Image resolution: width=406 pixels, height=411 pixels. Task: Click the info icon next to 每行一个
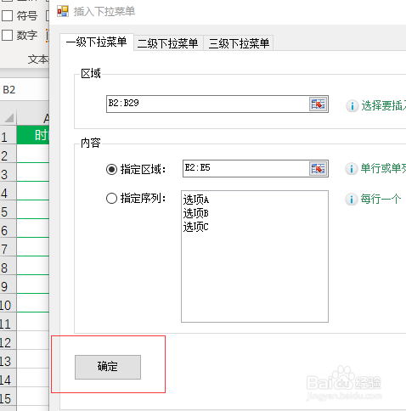tap(352, 200)
